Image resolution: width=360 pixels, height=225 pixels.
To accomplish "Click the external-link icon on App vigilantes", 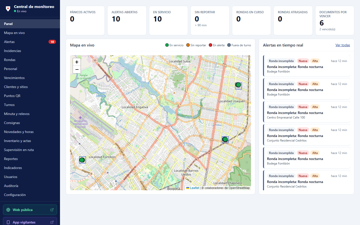I will click(x=52, y=222).
